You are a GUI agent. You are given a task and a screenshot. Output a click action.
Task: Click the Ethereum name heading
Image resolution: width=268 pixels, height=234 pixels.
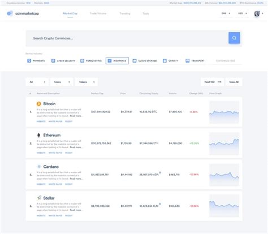[52, 135]
